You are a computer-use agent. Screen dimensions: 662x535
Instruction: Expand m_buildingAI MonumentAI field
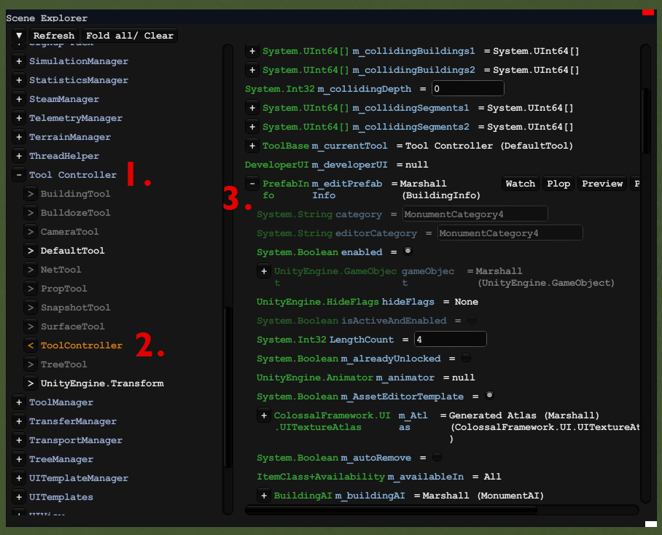[264, 496]
